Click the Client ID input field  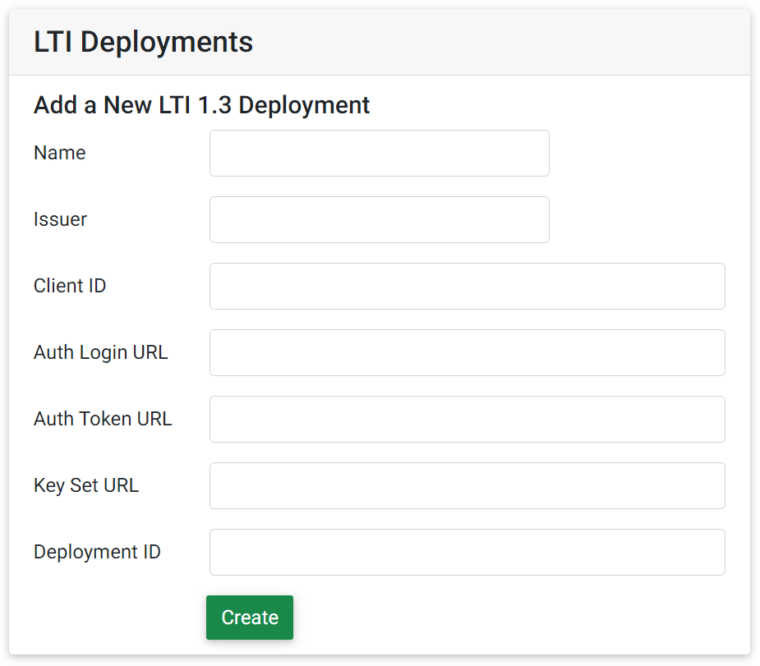[466, 286]
